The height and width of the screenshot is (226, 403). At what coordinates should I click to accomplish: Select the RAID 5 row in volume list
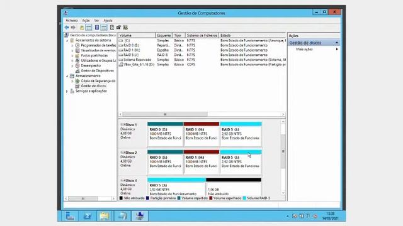coord(202,55)
